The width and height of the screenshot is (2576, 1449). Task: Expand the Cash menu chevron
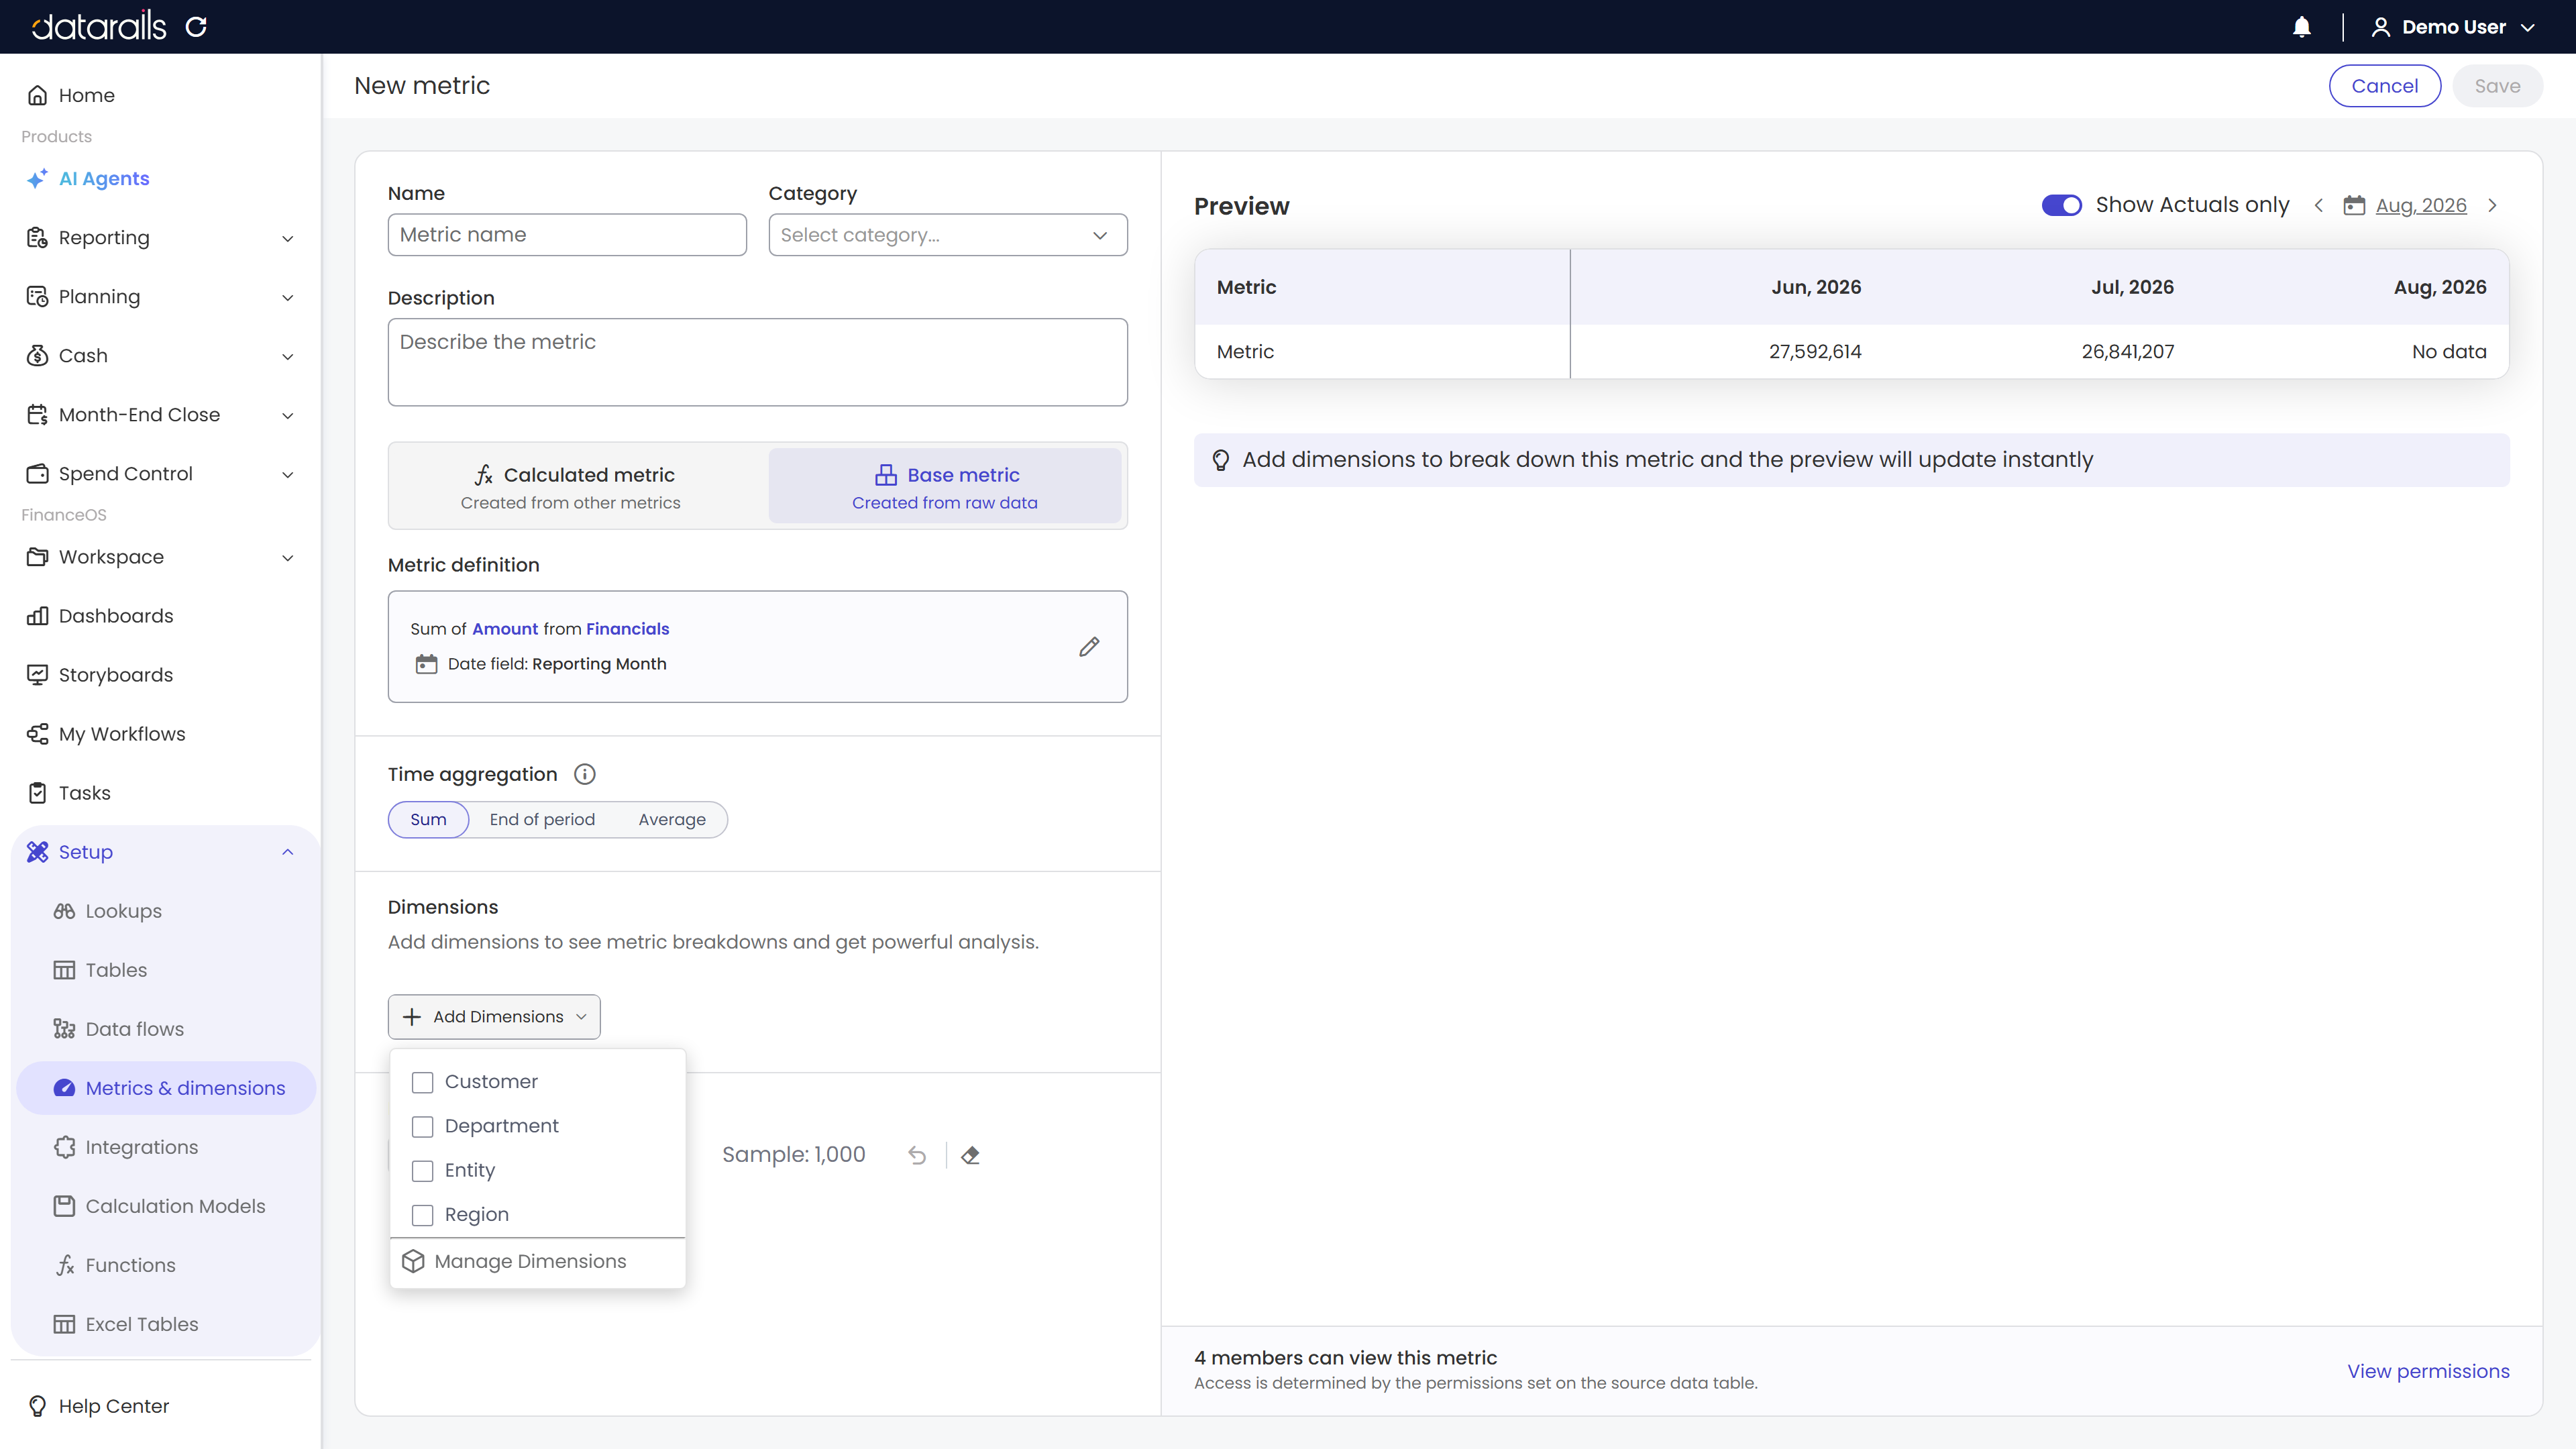point(288,356)
